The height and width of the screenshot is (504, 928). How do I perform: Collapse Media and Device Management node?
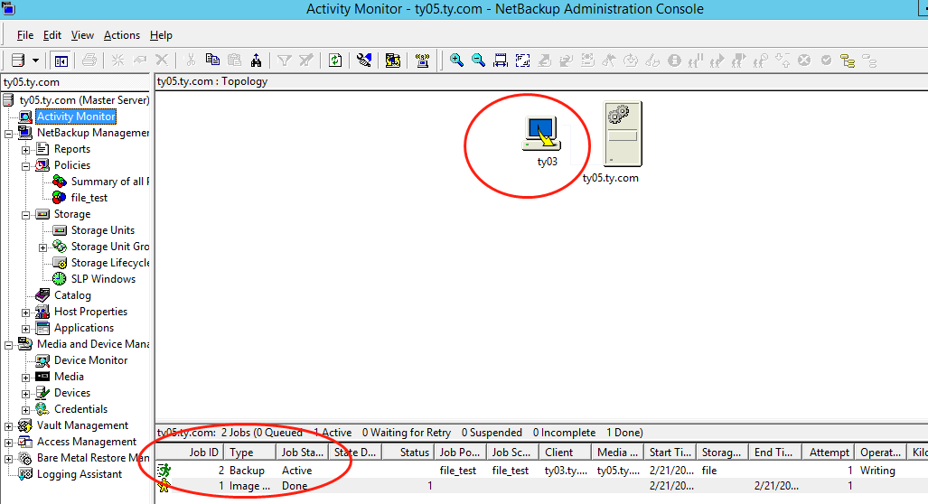tap(8, 345)
